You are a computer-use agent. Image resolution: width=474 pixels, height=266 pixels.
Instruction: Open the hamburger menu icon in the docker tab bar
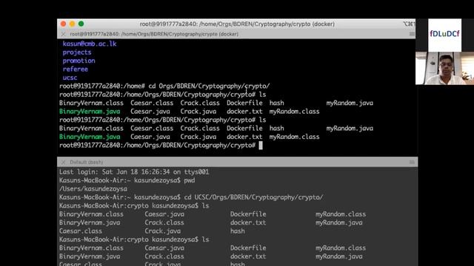(412, 34)
